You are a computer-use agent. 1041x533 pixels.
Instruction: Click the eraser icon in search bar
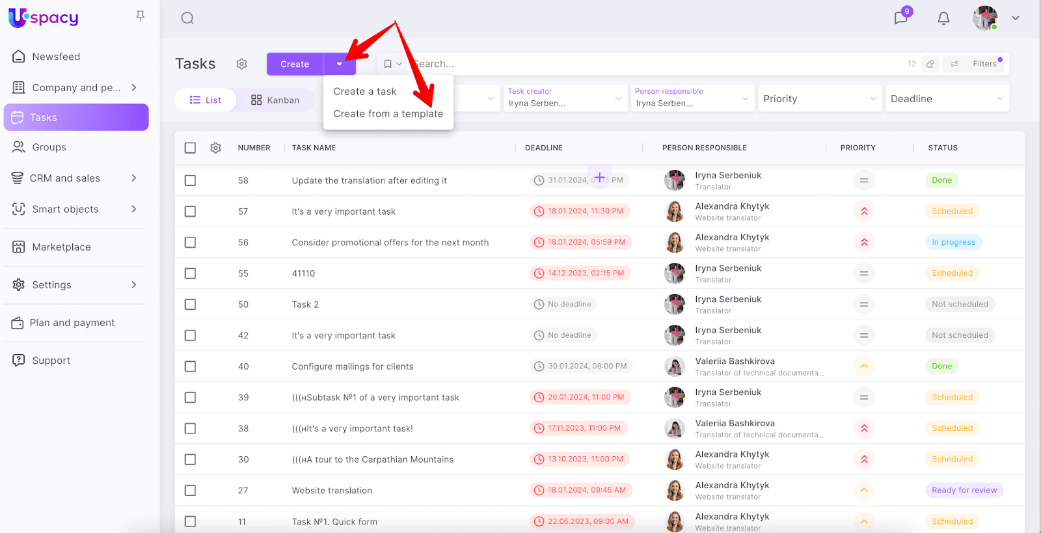[x=930, y=64]
